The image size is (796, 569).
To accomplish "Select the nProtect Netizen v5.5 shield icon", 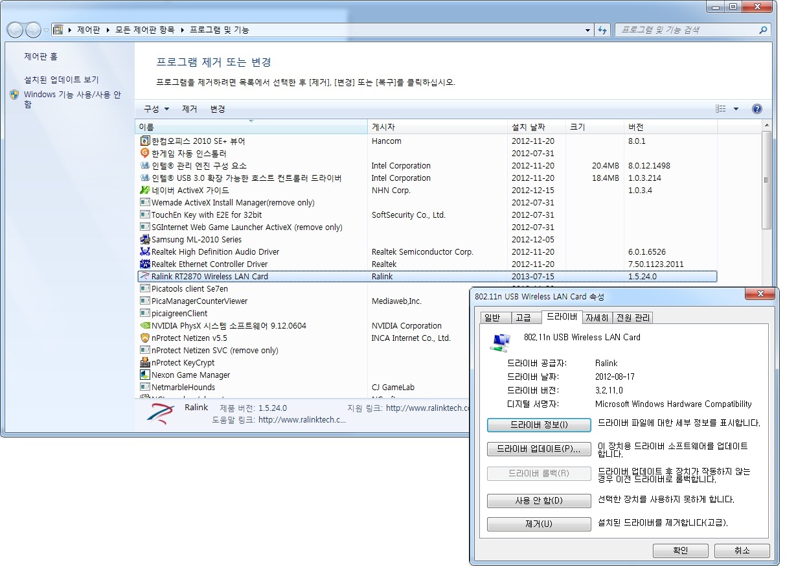I will pyautogui.click(x=145, y=338).
